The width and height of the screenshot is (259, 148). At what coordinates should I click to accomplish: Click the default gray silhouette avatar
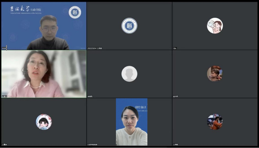coord(129,74)
